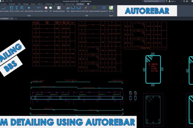Click the Autodesk triangle app icon
193x128 pixels.
(187, 1)
